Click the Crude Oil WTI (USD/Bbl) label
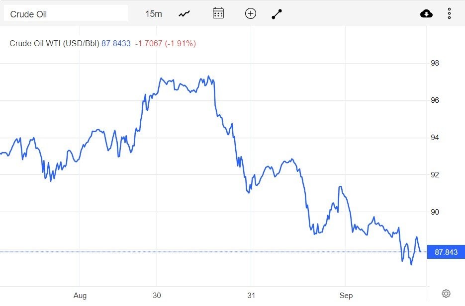Viewport: 465px width, 306px height. pyautogui.click(x=54, y=44)
